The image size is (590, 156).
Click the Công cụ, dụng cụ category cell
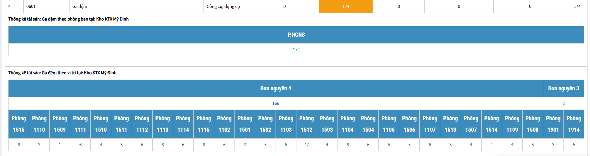[x=223, y=6]
